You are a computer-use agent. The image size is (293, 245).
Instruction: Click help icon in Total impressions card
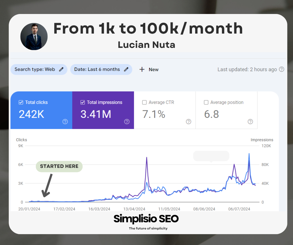click(x=127, y=122)
